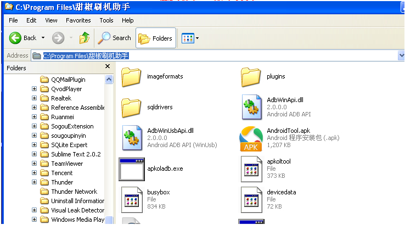
Task: Select Thunder Network in the folder tree
Action: [x=74, y=192]
